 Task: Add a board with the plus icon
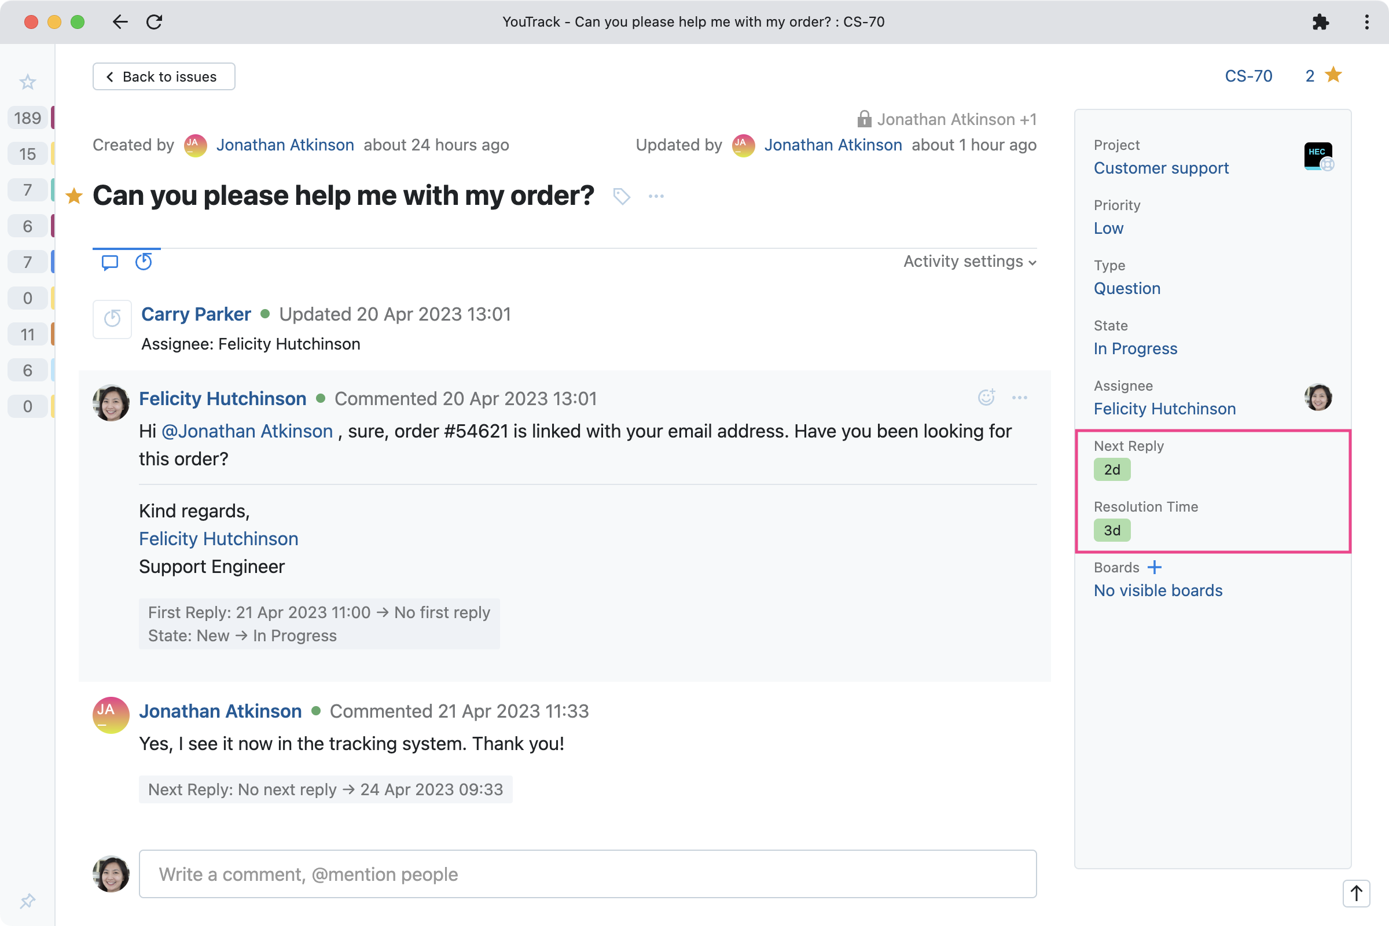[1155, 568]
